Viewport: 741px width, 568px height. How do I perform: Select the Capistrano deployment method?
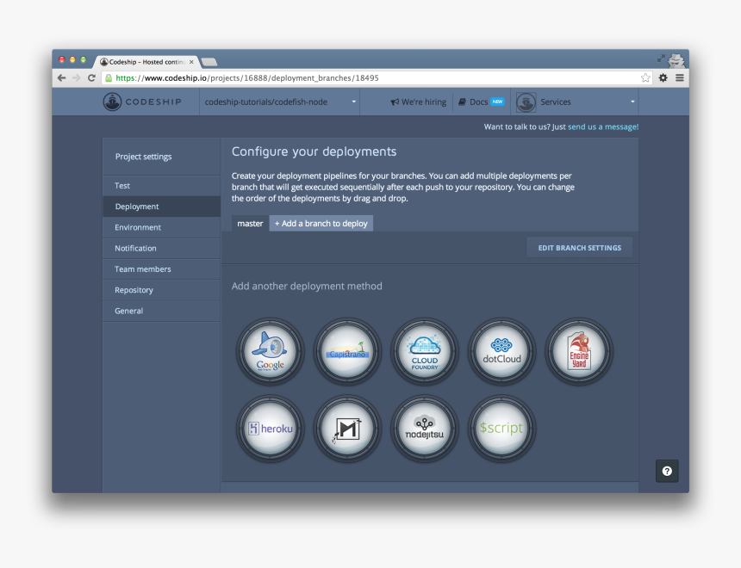347,352
